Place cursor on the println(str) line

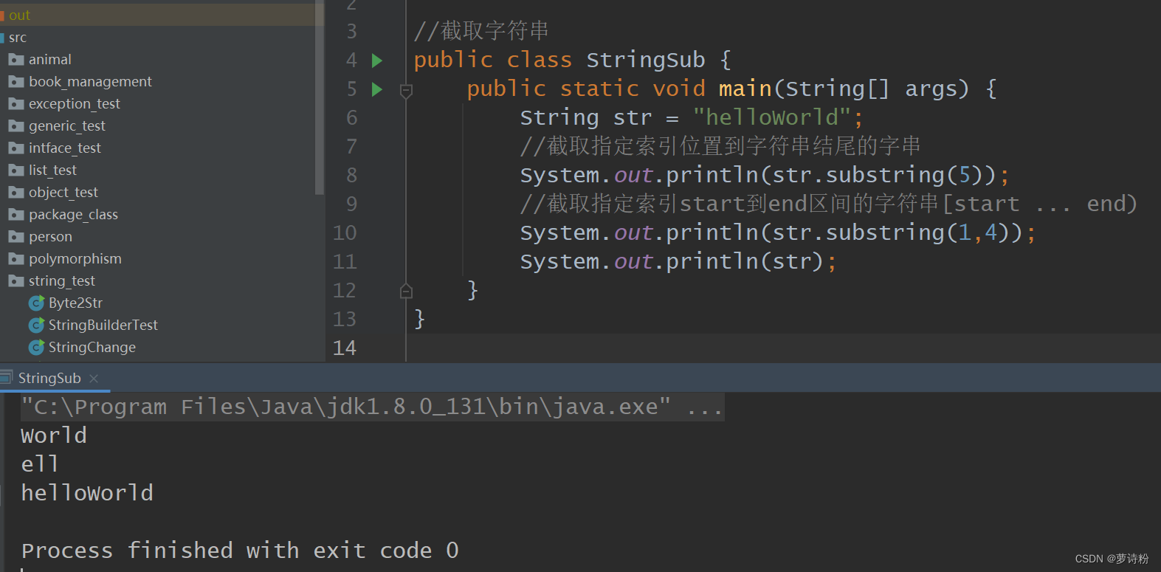(x=678, y=261)
